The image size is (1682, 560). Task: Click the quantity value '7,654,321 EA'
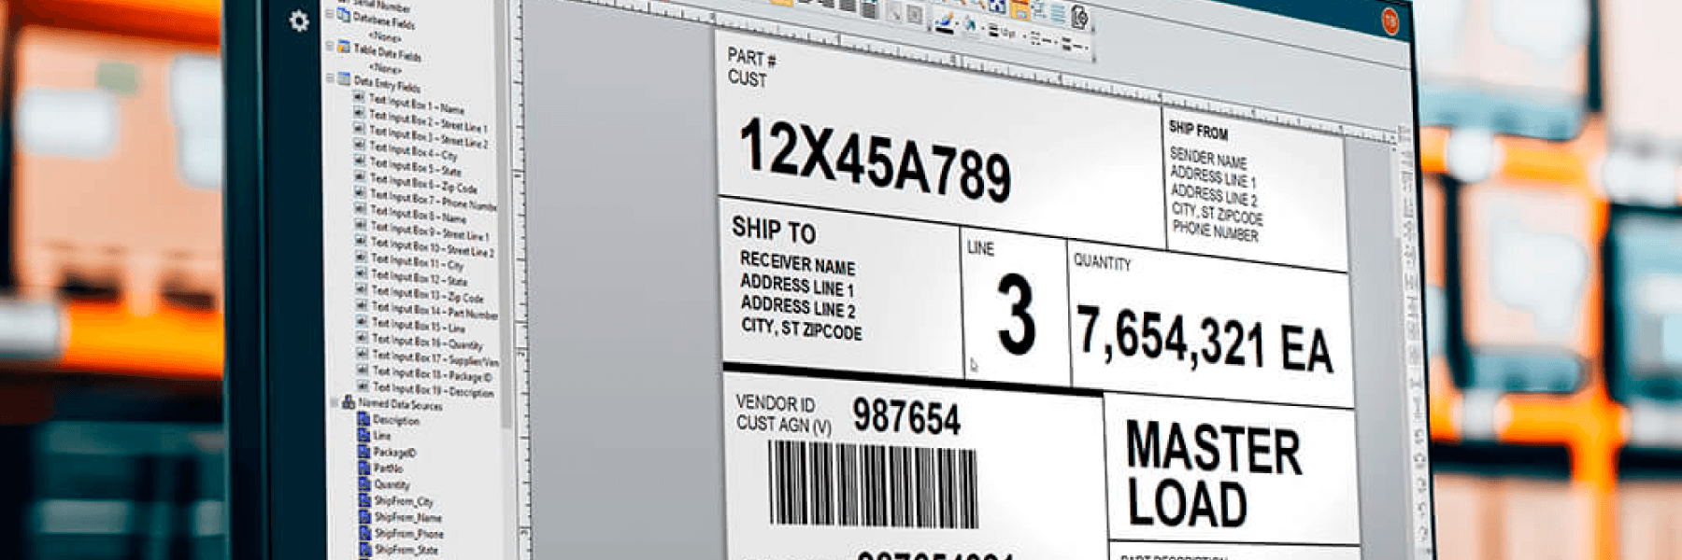1205,341
